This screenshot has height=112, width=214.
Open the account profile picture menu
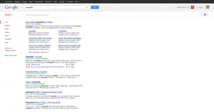point(208,7)
